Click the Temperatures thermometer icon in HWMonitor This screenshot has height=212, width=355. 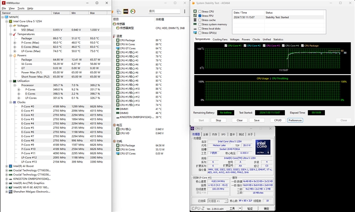(15, 34)
